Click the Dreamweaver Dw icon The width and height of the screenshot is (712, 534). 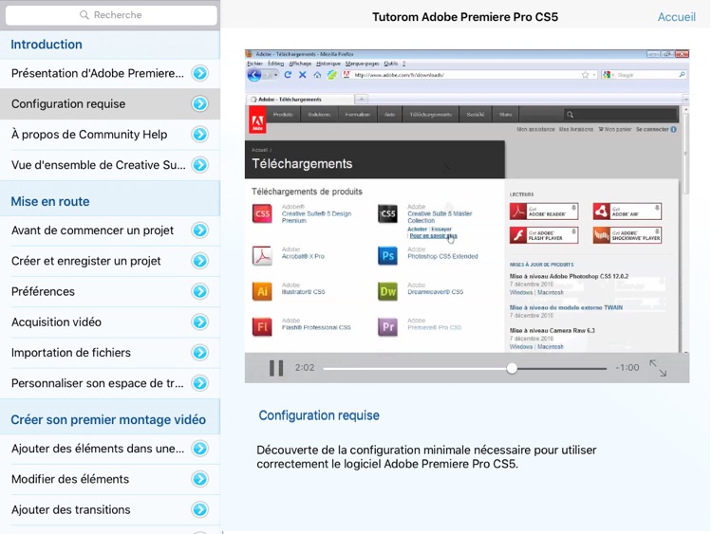(x=387, y=291)
